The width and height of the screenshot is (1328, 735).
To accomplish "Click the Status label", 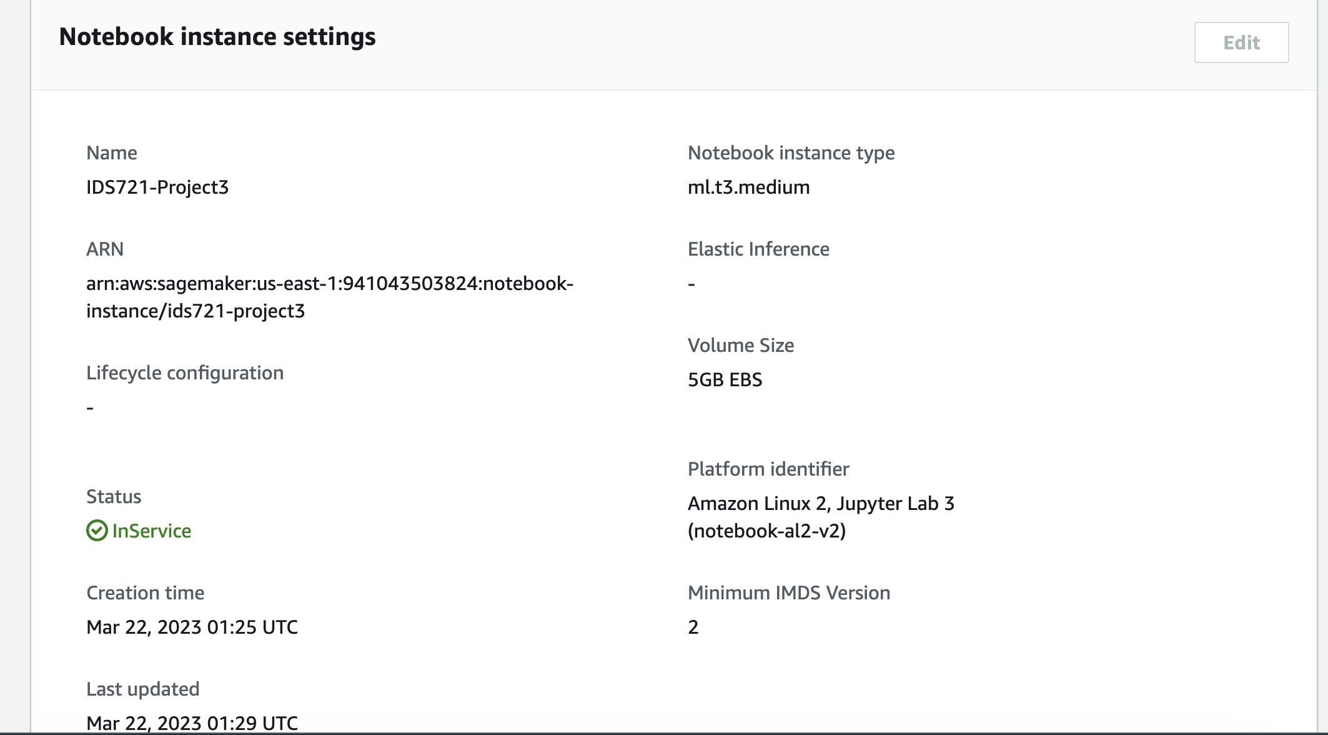I will point(114,497).
